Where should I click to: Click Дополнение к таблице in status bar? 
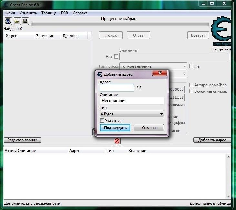pyautogui.click(x=210, y=204)
